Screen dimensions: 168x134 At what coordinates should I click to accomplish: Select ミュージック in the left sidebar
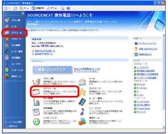tap(13, 64)
